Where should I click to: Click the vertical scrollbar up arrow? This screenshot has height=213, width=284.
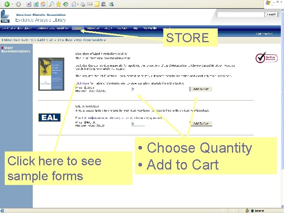coord(283,10)
